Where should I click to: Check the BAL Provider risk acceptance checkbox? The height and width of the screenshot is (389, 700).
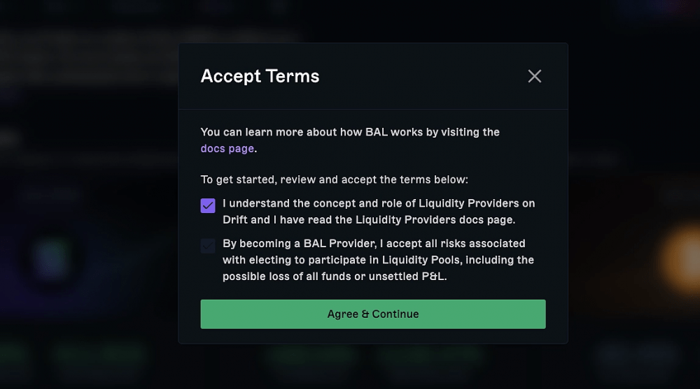(x=208, y=246)
